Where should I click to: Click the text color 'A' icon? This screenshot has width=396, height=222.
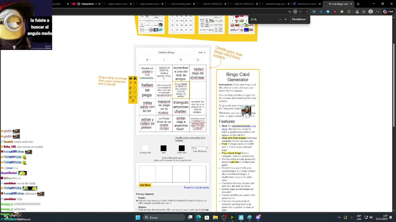(x=131, y=83)
